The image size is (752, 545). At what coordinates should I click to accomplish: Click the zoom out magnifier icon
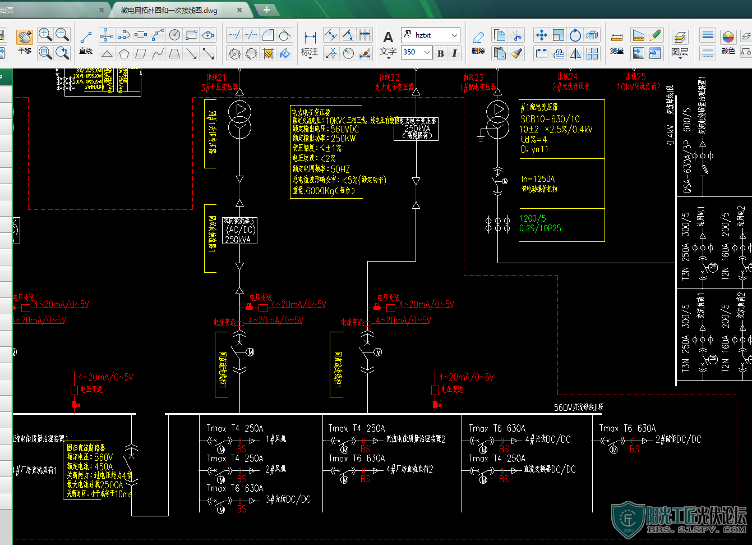(x=62, y=35)
